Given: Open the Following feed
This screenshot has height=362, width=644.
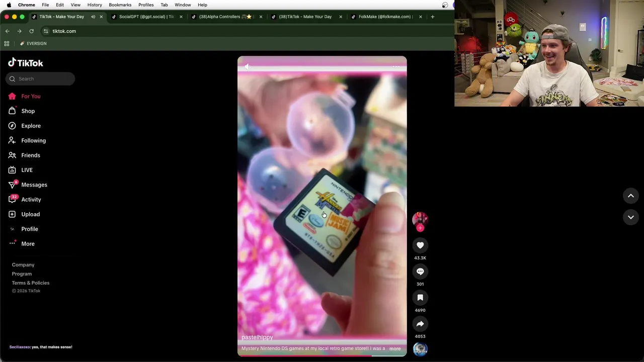Looking at the screenshot, I should (x=33, y=140).
